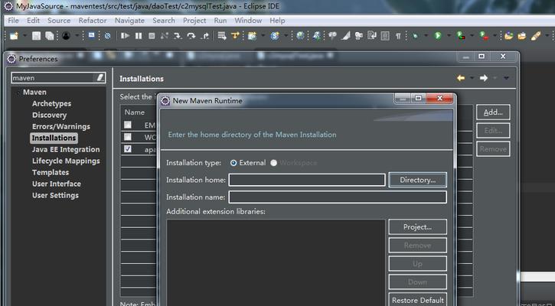555x306 pixels.
Task: Open the Preferences view menu triangle
Action: tap(507, 78)
